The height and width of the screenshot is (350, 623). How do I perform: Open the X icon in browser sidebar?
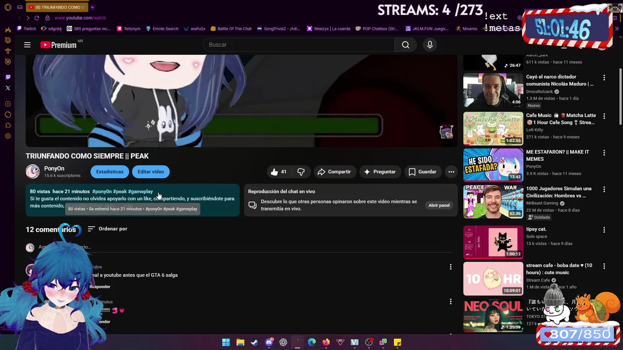coord(8,88)
